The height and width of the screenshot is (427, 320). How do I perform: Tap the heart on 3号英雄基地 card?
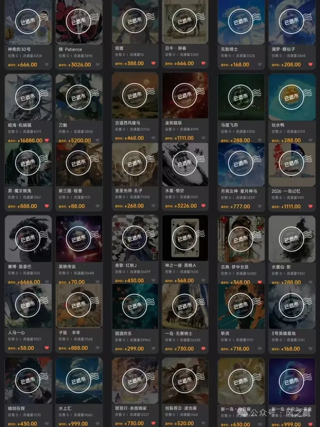point(311,349)
